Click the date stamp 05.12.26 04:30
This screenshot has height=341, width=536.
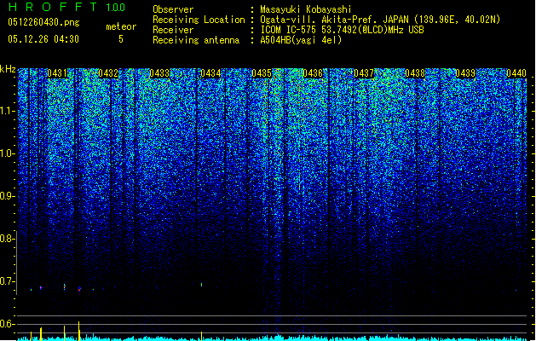click(x=43, y=39)
